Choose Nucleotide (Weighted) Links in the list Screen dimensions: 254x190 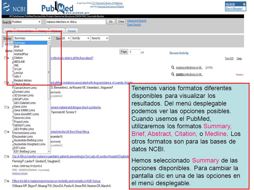30,144
